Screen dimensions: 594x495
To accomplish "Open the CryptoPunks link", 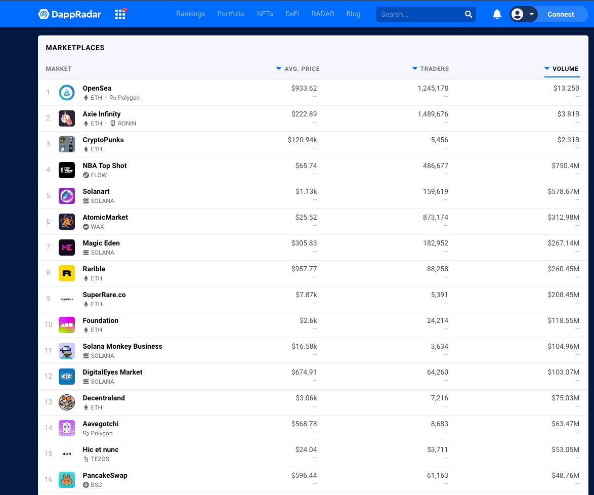I will (x=103, y=140).
